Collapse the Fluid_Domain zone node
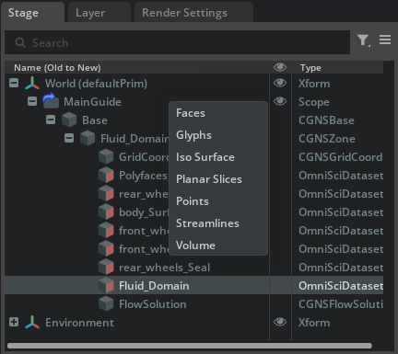The image size is (398, 354). (x=69, y=138)
